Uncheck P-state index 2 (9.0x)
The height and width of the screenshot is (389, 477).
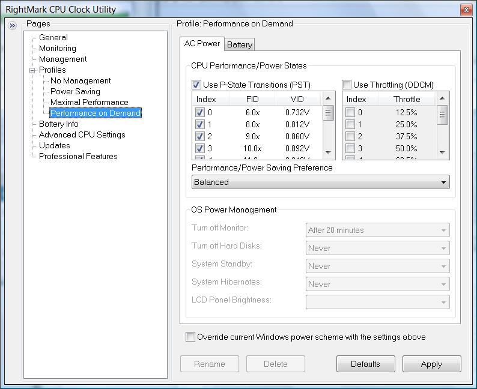pyautogui.click(x=199, y=136)
